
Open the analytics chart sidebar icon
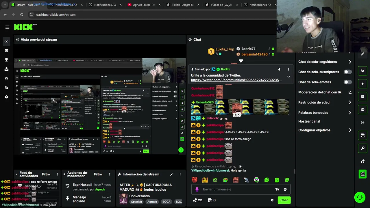[x=6, y=51]
